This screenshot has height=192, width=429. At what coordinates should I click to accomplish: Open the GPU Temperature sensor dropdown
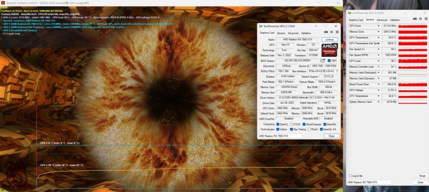coord(379,38)
